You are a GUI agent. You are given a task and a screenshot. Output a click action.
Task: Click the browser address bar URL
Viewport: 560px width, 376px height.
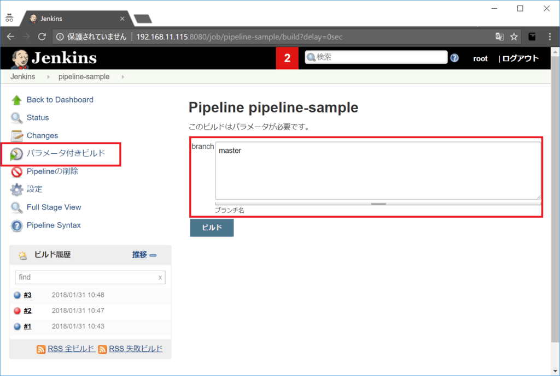(x=240, y=37)
